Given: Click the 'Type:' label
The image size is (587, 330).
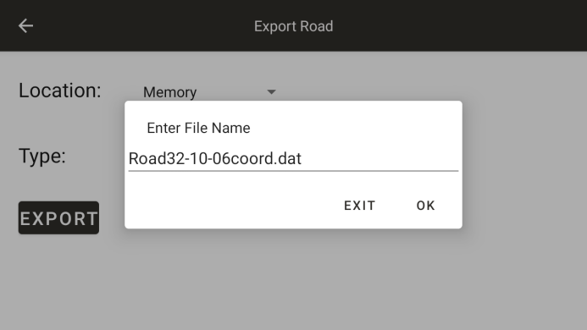Looking at the screenshot, I should 42,156.
